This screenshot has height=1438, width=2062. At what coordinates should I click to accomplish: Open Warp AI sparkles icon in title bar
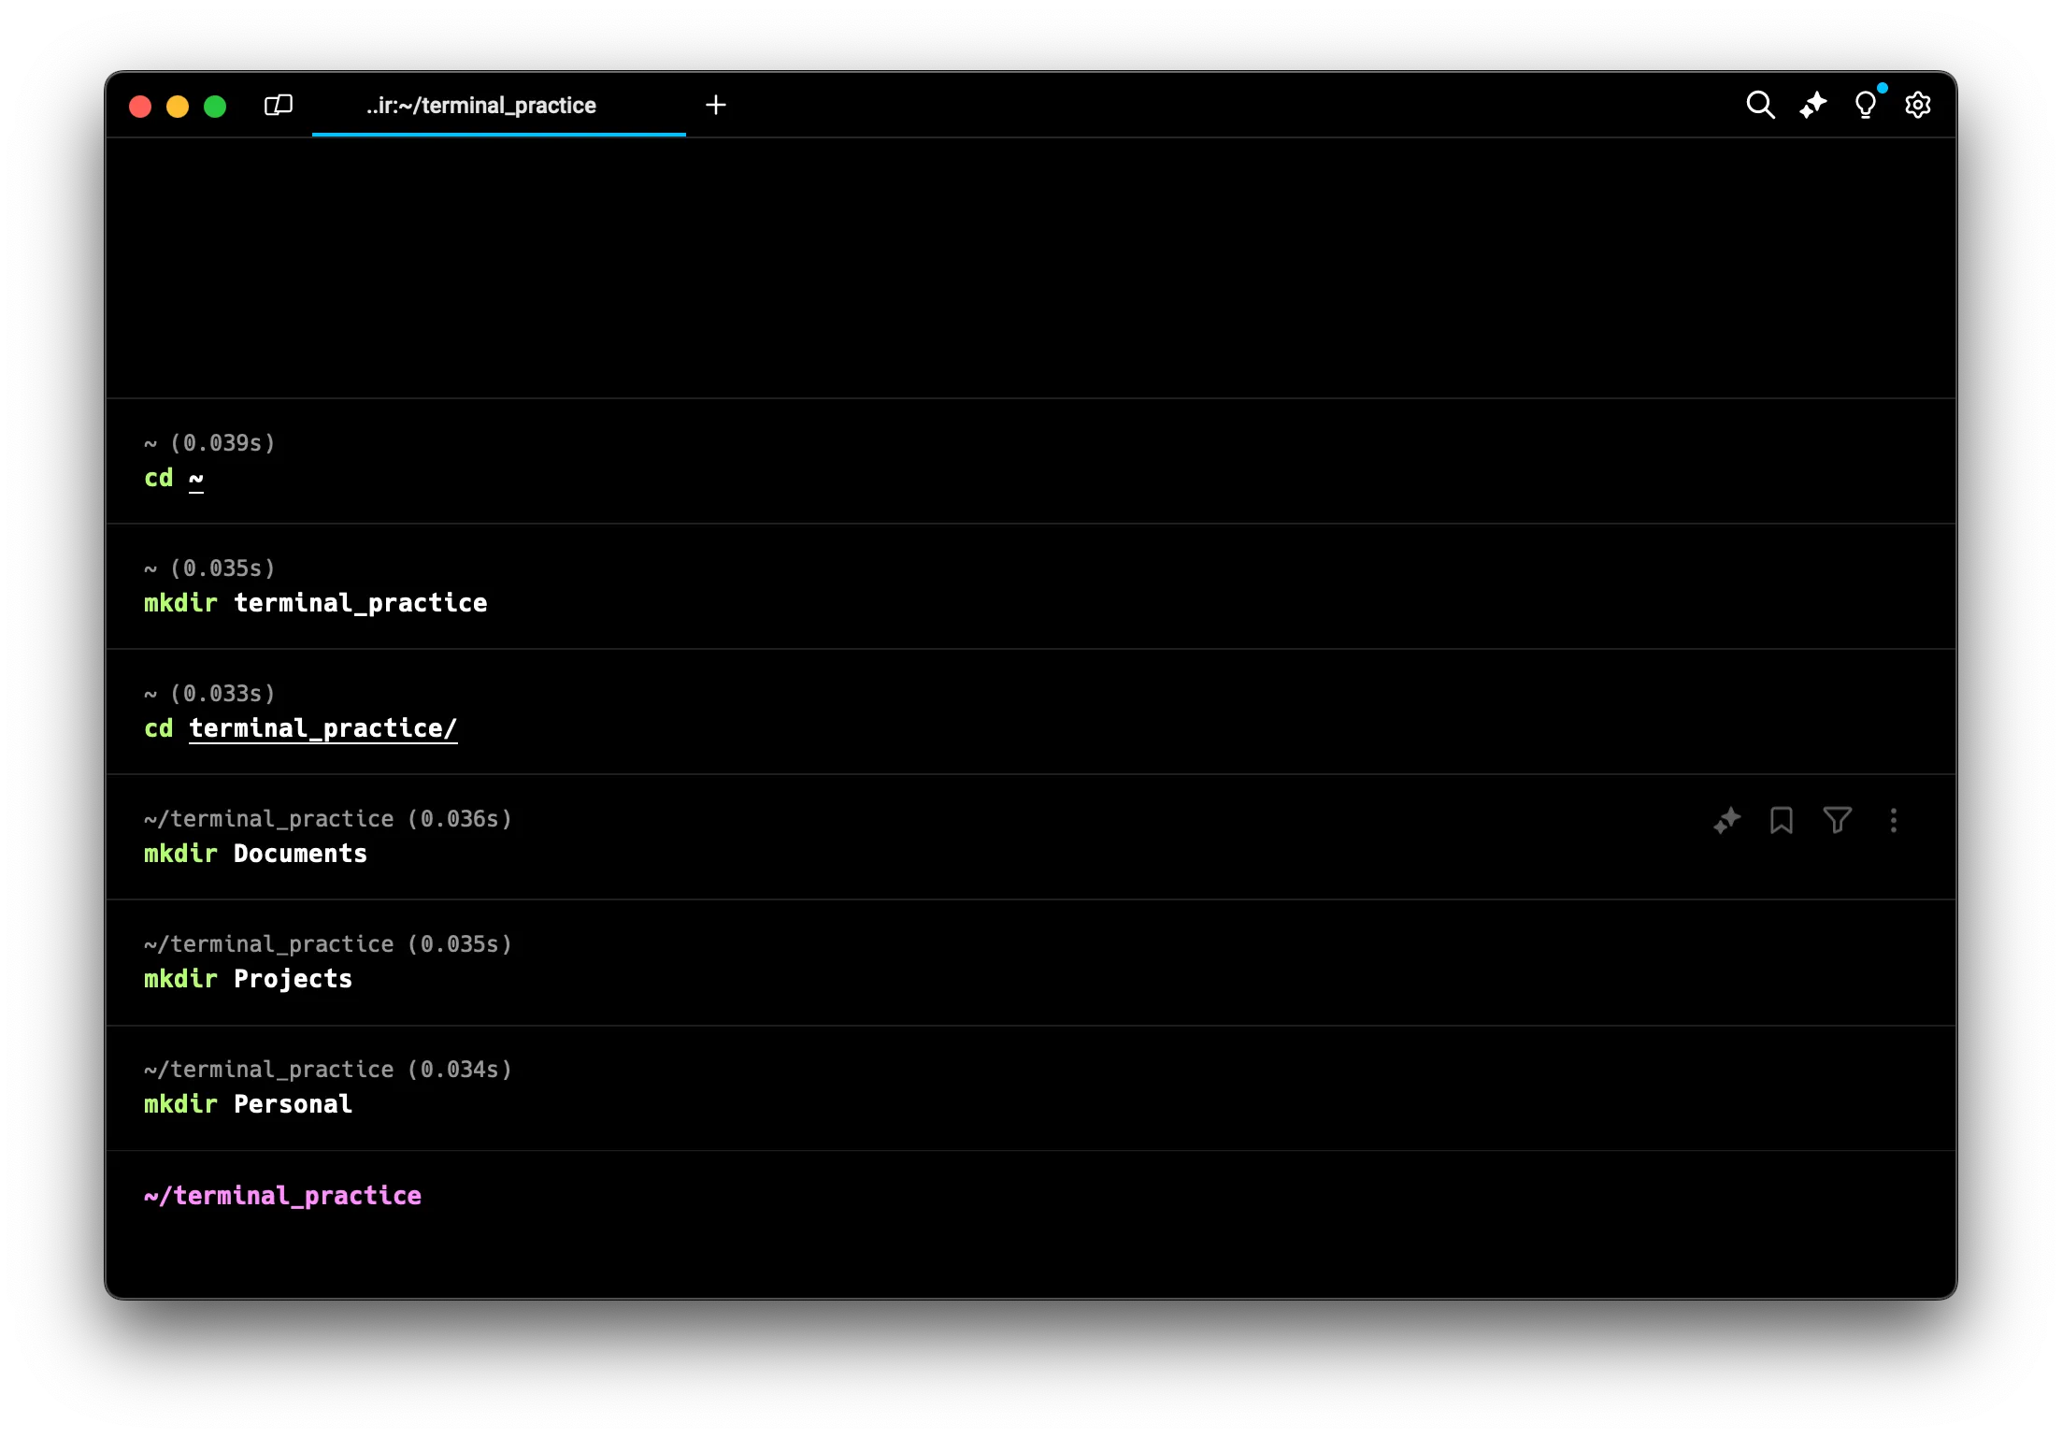click(x=1812, y=105)
